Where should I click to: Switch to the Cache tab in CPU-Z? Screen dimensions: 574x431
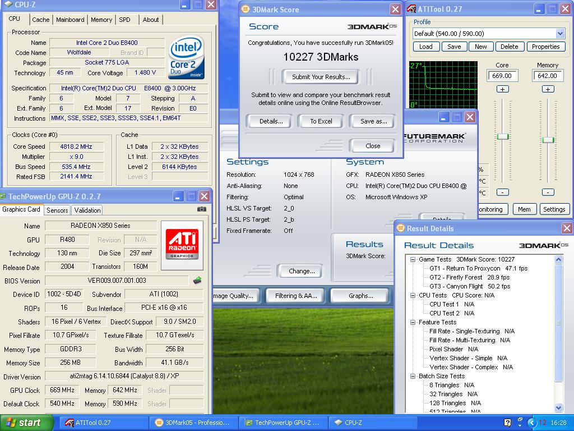pyautogui.click(x=40, y=20)
